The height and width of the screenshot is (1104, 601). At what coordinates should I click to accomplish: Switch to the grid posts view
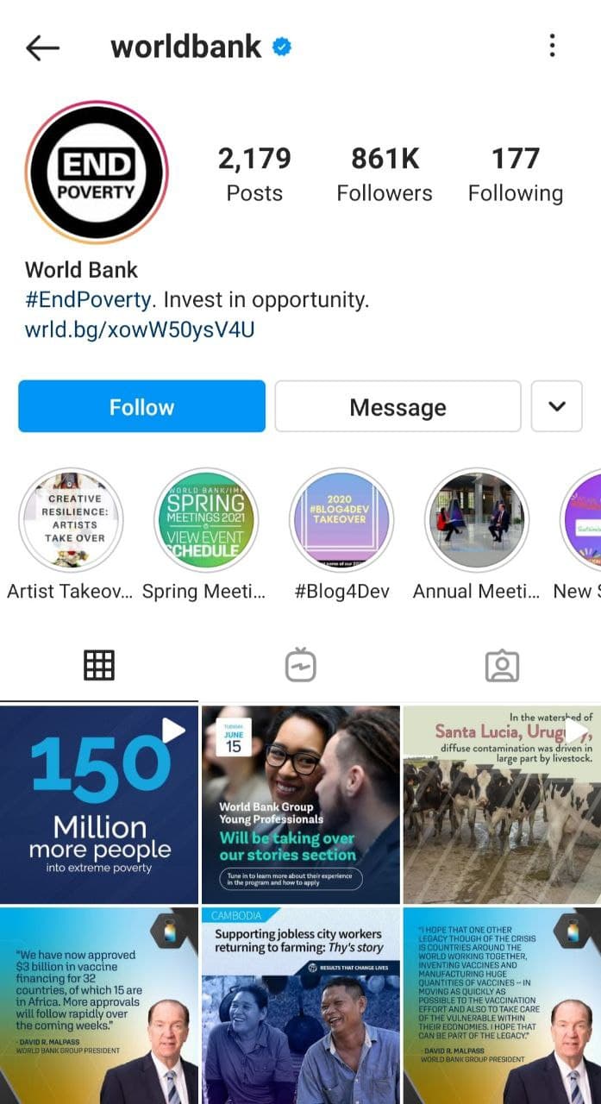tap(99, 665)
